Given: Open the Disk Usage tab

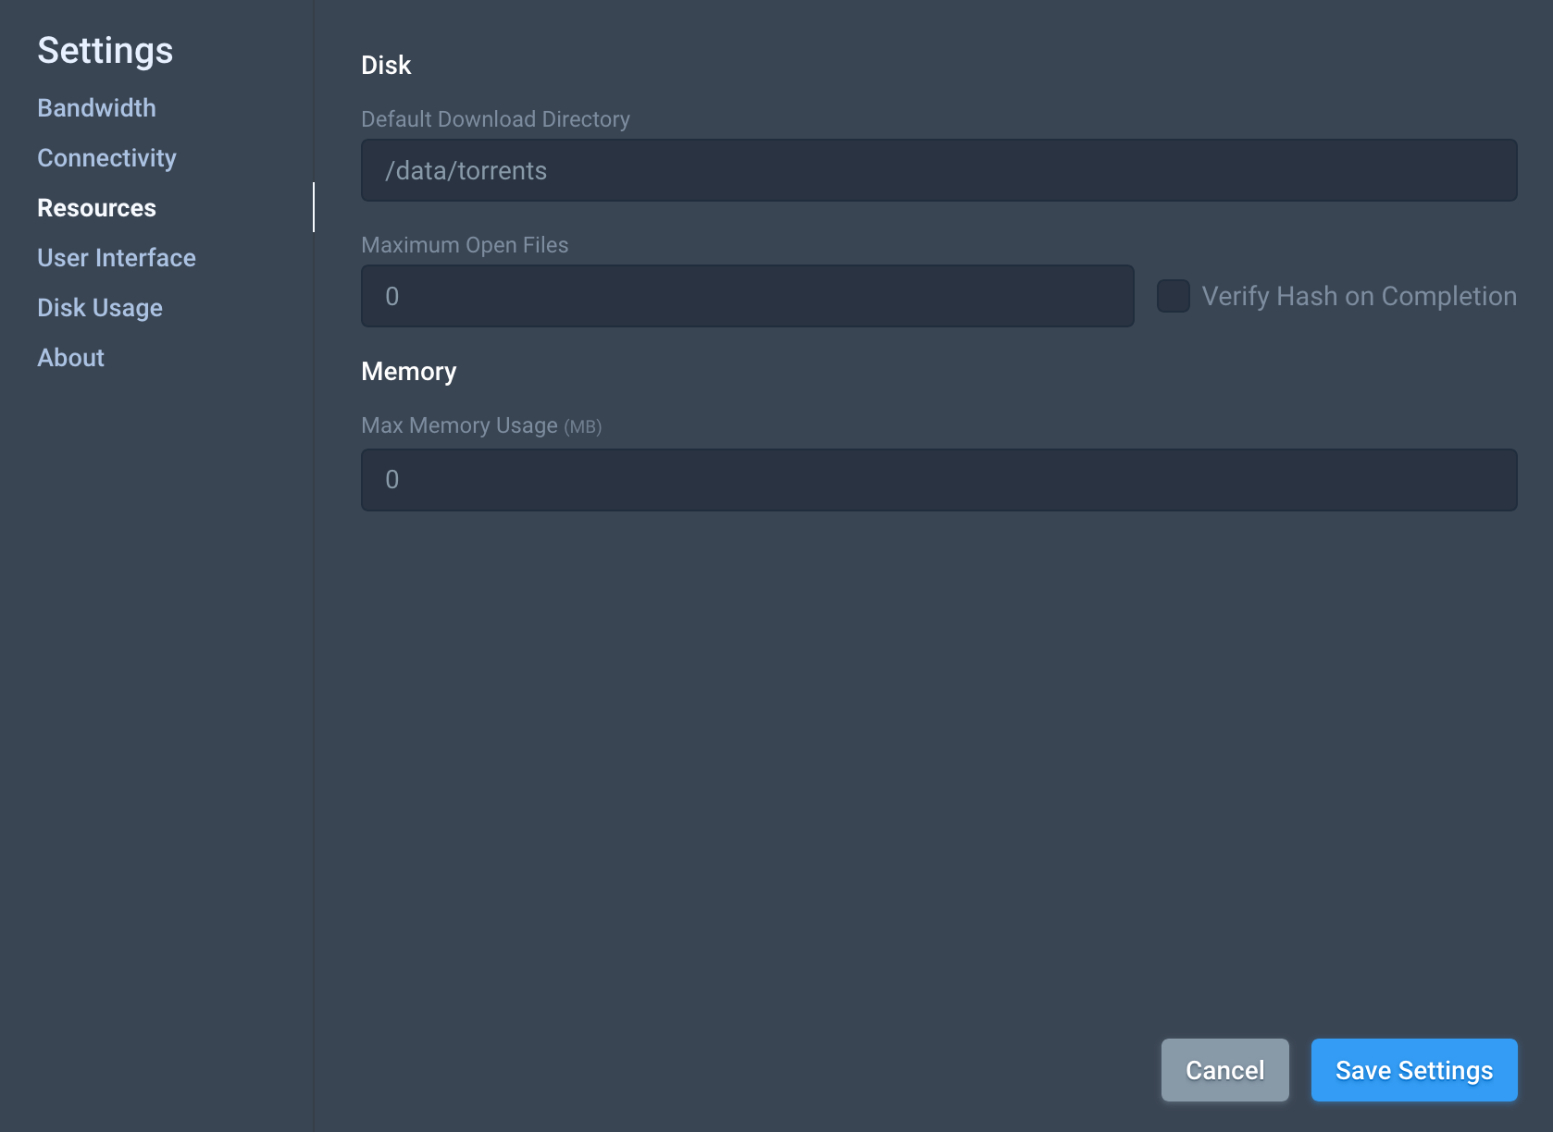Looking at the screenshot, I should tap(100, 308).
